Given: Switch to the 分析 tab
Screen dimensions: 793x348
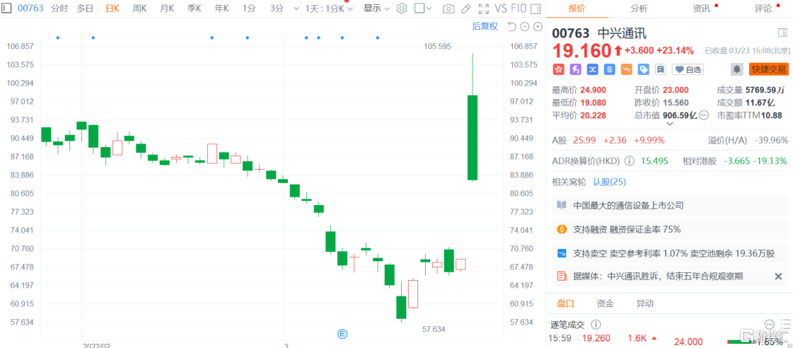Looking at the screenshot, I should click(x=639, y=8).
